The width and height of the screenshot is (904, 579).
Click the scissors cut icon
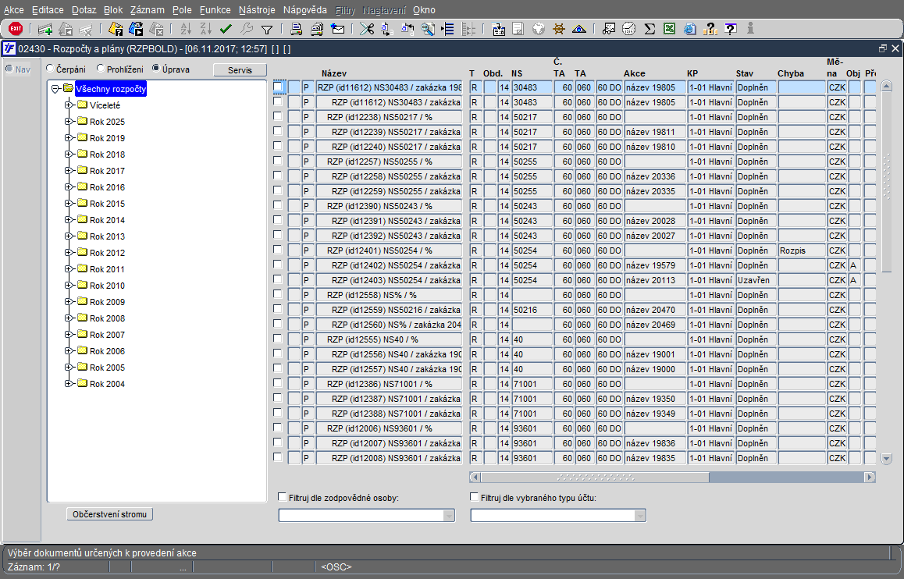tap(367, 29)
